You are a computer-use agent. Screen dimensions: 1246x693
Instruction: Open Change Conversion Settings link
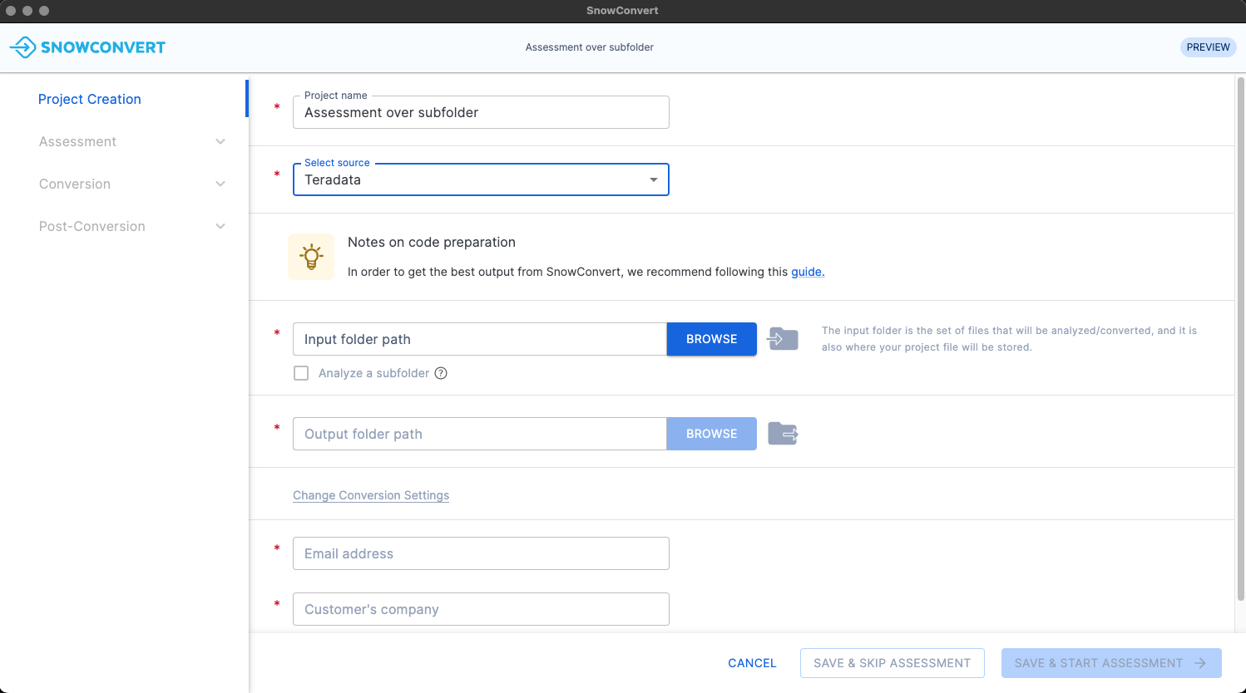pyautogui.click(x=371, y=495)
